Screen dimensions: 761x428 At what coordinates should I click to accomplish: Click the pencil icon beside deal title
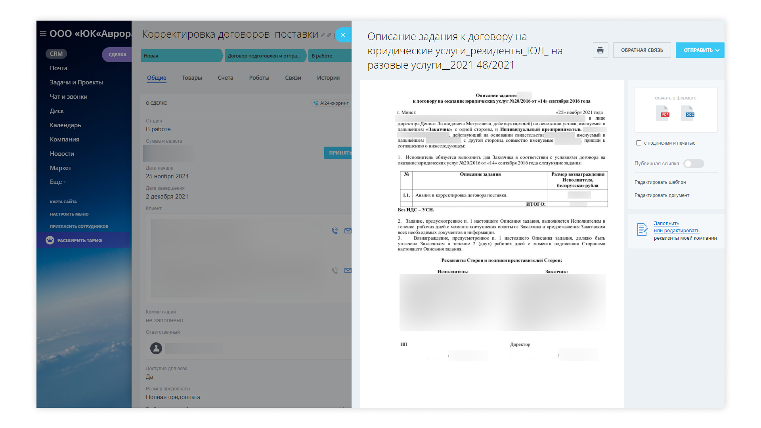point(323,35)
